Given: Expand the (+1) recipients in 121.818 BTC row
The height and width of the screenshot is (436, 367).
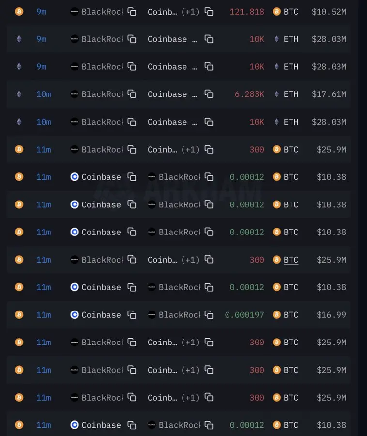Looking at the screenshot, I should coord(190,12).
